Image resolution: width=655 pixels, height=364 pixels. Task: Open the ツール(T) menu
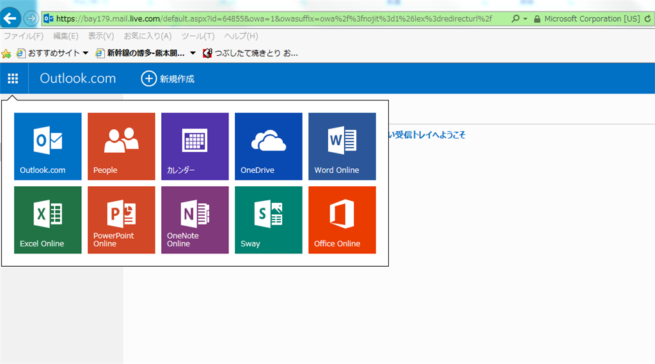198,36
